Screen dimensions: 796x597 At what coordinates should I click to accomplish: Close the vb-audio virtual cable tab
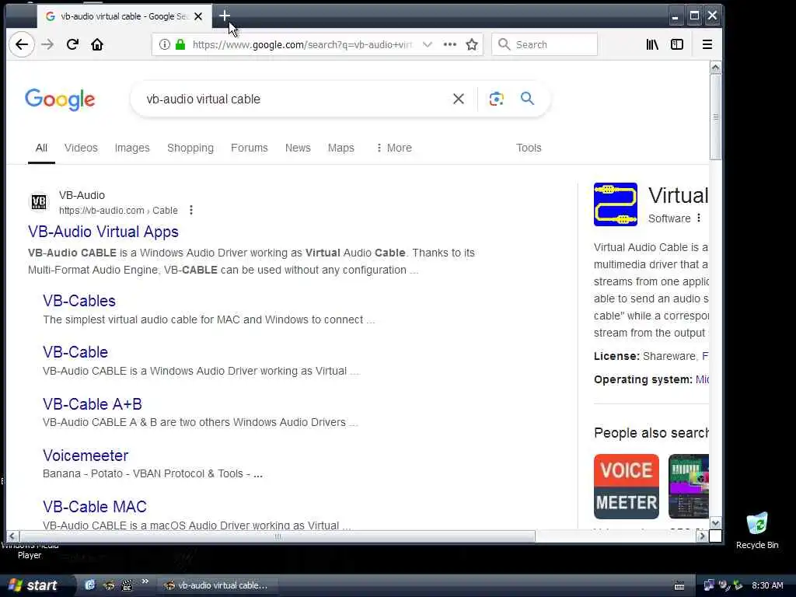198,16
